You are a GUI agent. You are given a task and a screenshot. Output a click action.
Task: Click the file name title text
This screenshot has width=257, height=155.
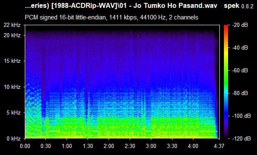pos(121,6)
